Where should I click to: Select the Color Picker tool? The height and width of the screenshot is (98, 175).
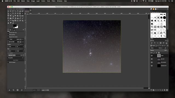(x=11, y=13)
